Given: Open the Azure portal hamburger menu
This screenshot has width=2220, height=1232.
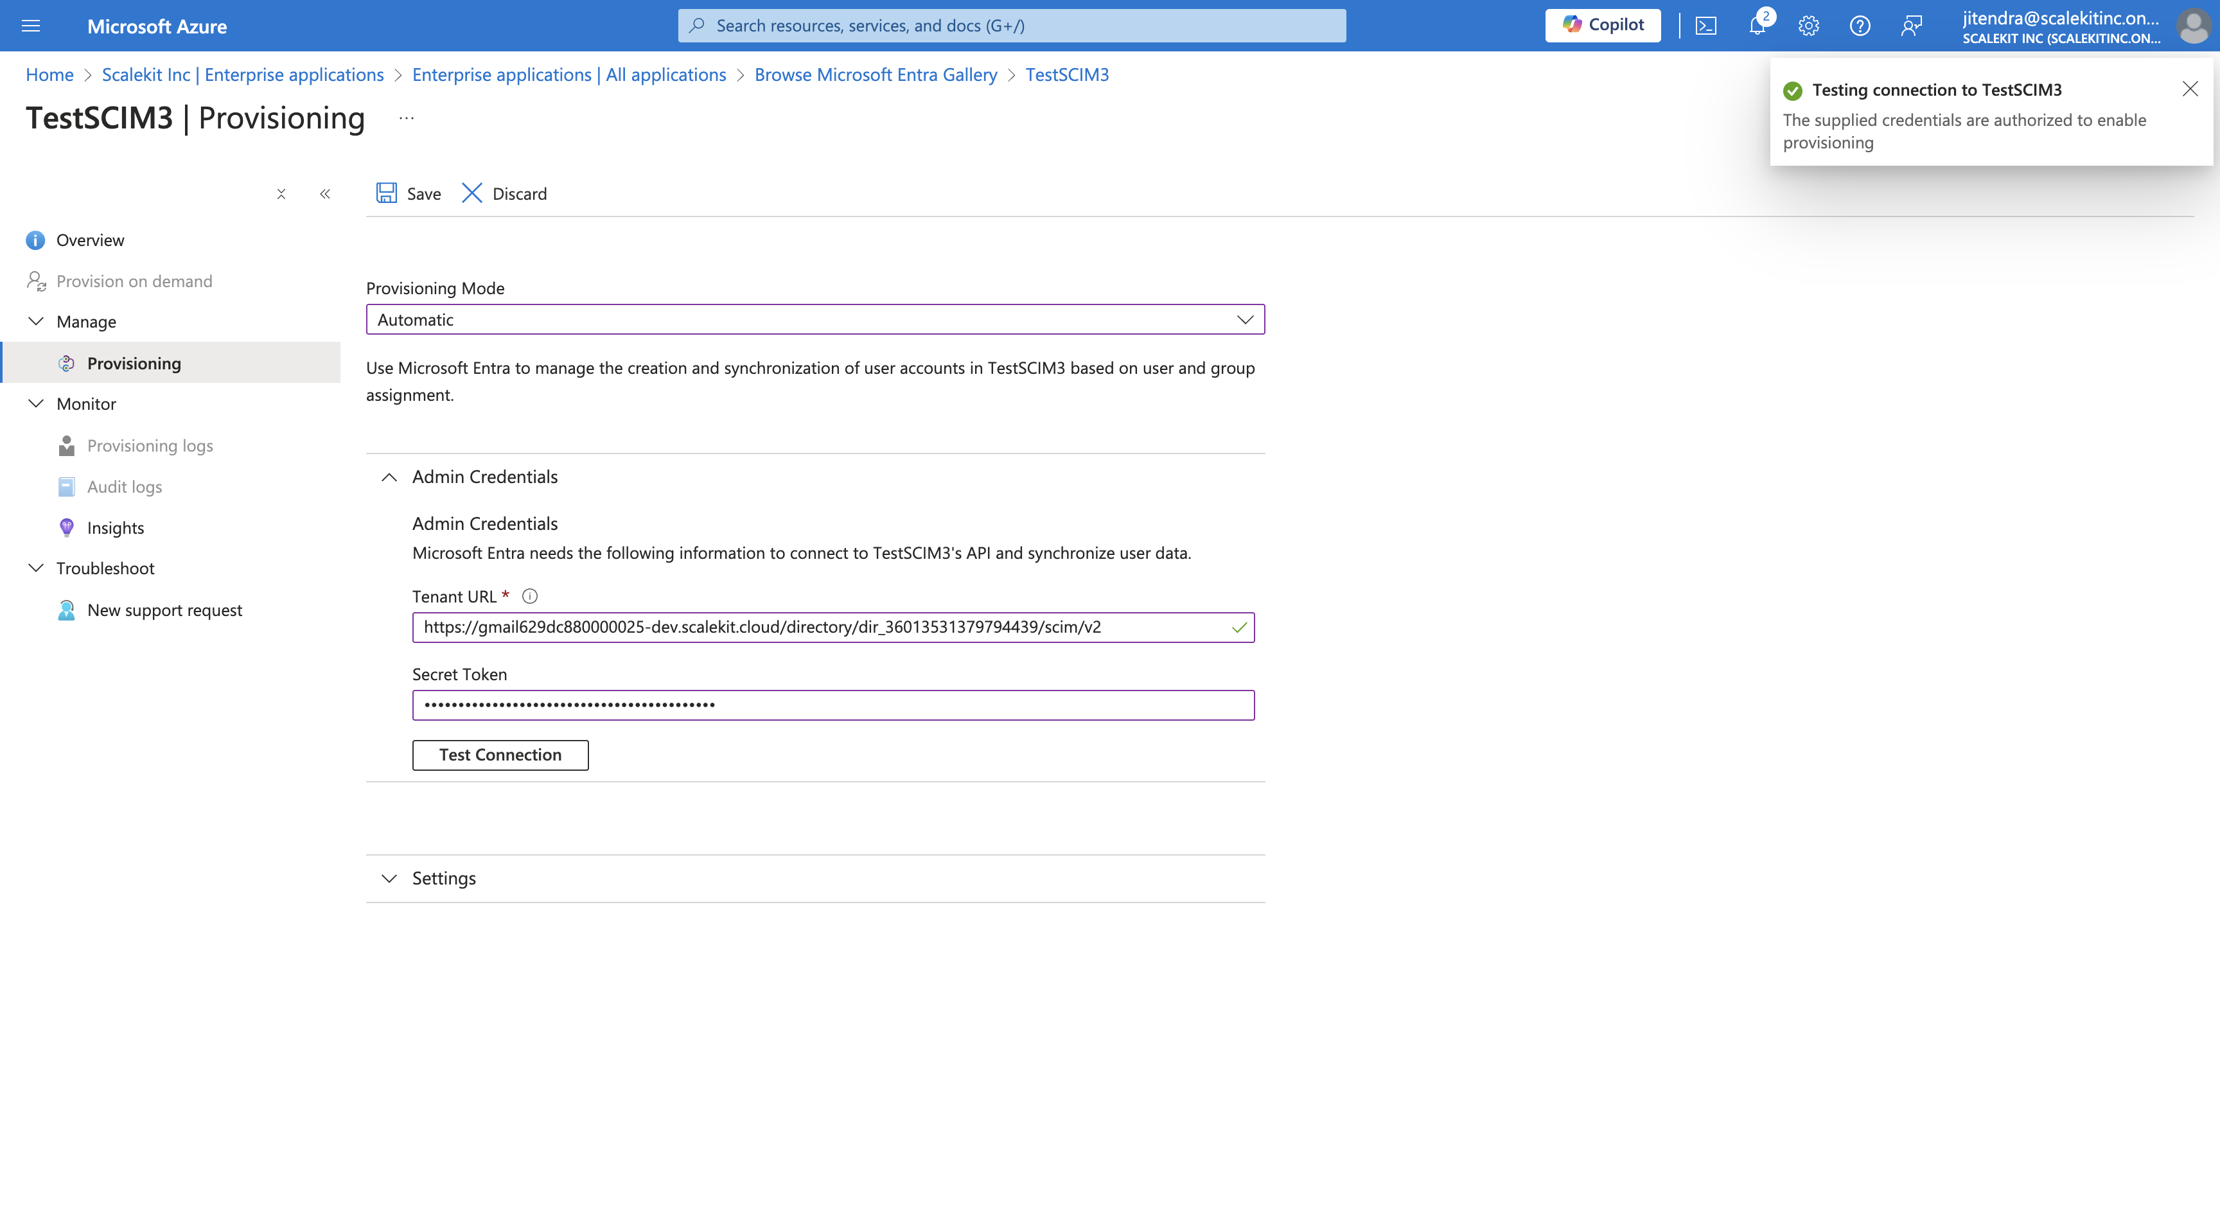Looking at the screenshot, I should click(31, 26).
